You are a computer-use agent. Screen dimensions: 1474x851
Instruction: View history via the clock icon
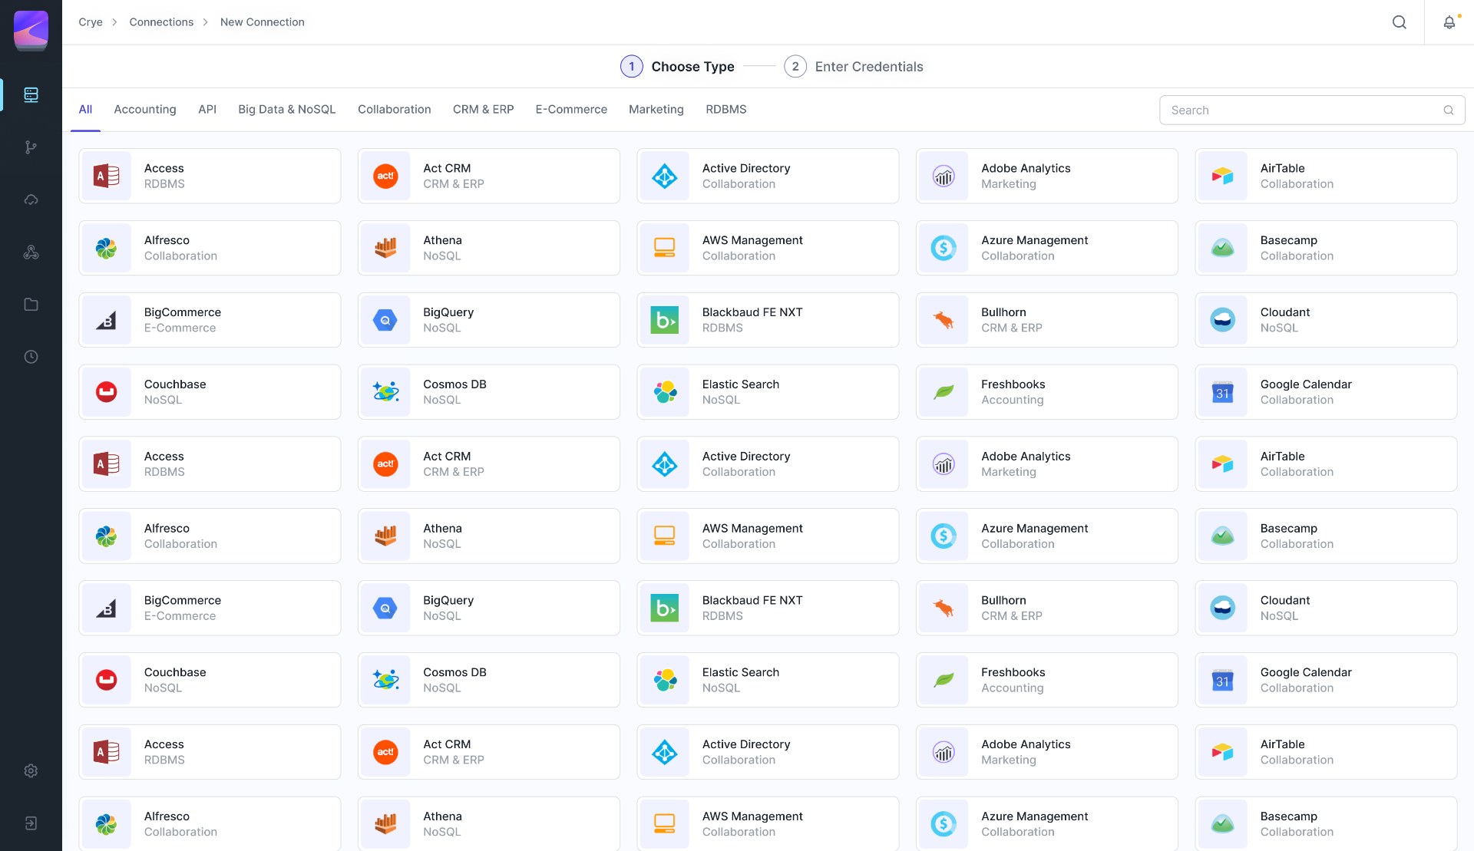pos(31,356)
